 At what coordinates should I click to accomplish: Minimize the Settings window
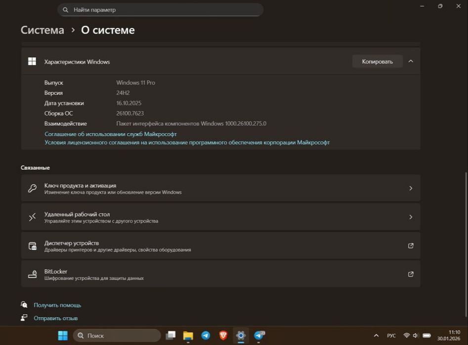pyautogui.click(x=422, y=6)
